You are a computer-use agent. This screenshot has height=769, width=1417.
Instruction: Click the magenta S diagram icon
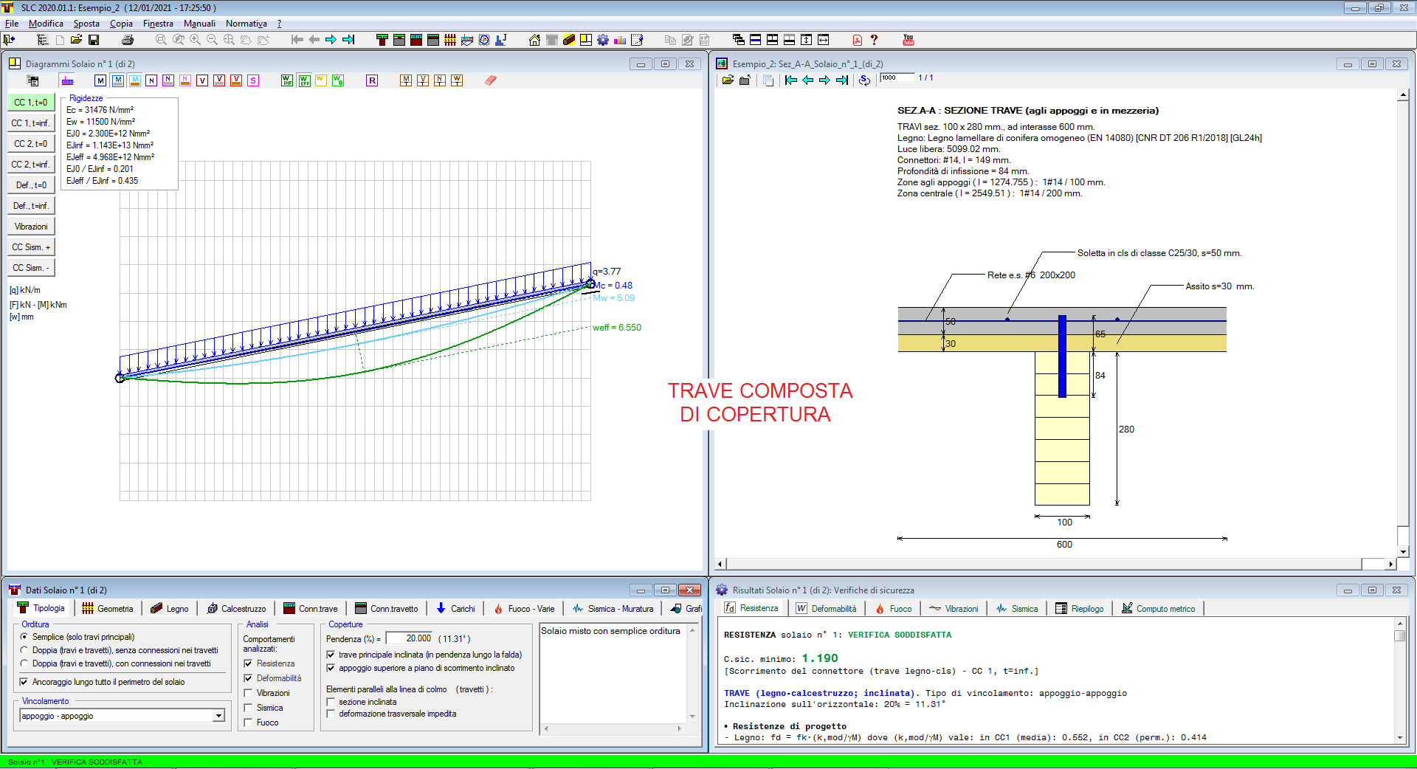click(253, 80)
